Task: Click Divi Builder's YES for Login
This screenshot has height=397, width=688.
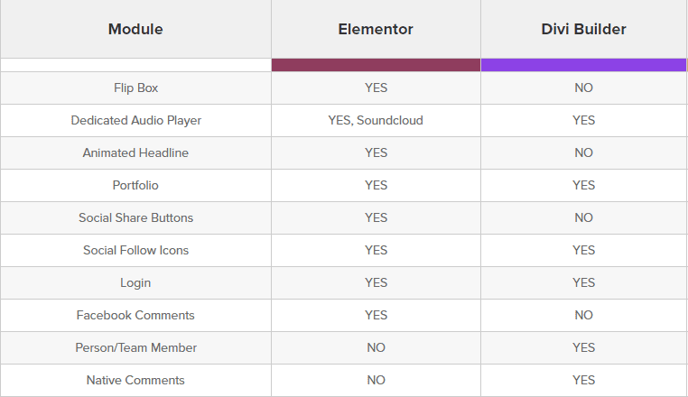Action: tap(583, 282)
